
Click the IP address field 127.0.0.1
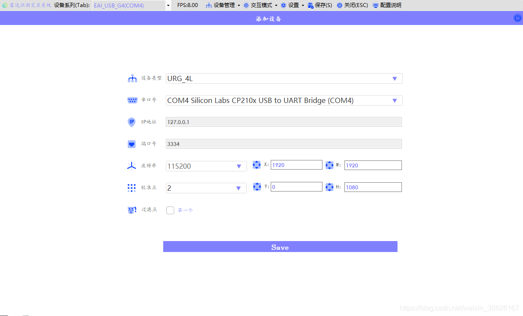click(284, 122)
